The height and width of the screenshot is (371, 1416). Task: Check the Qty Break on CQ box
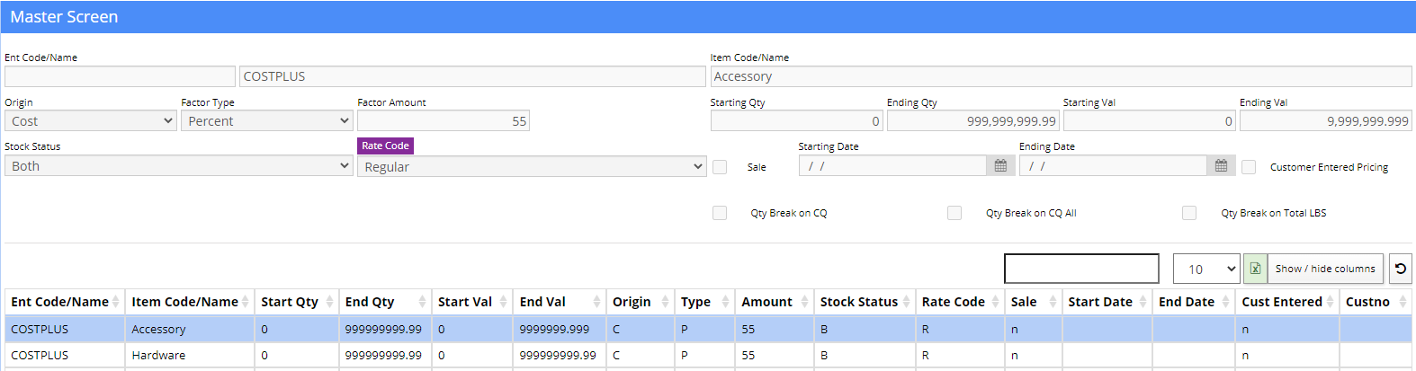coord(720,213)
